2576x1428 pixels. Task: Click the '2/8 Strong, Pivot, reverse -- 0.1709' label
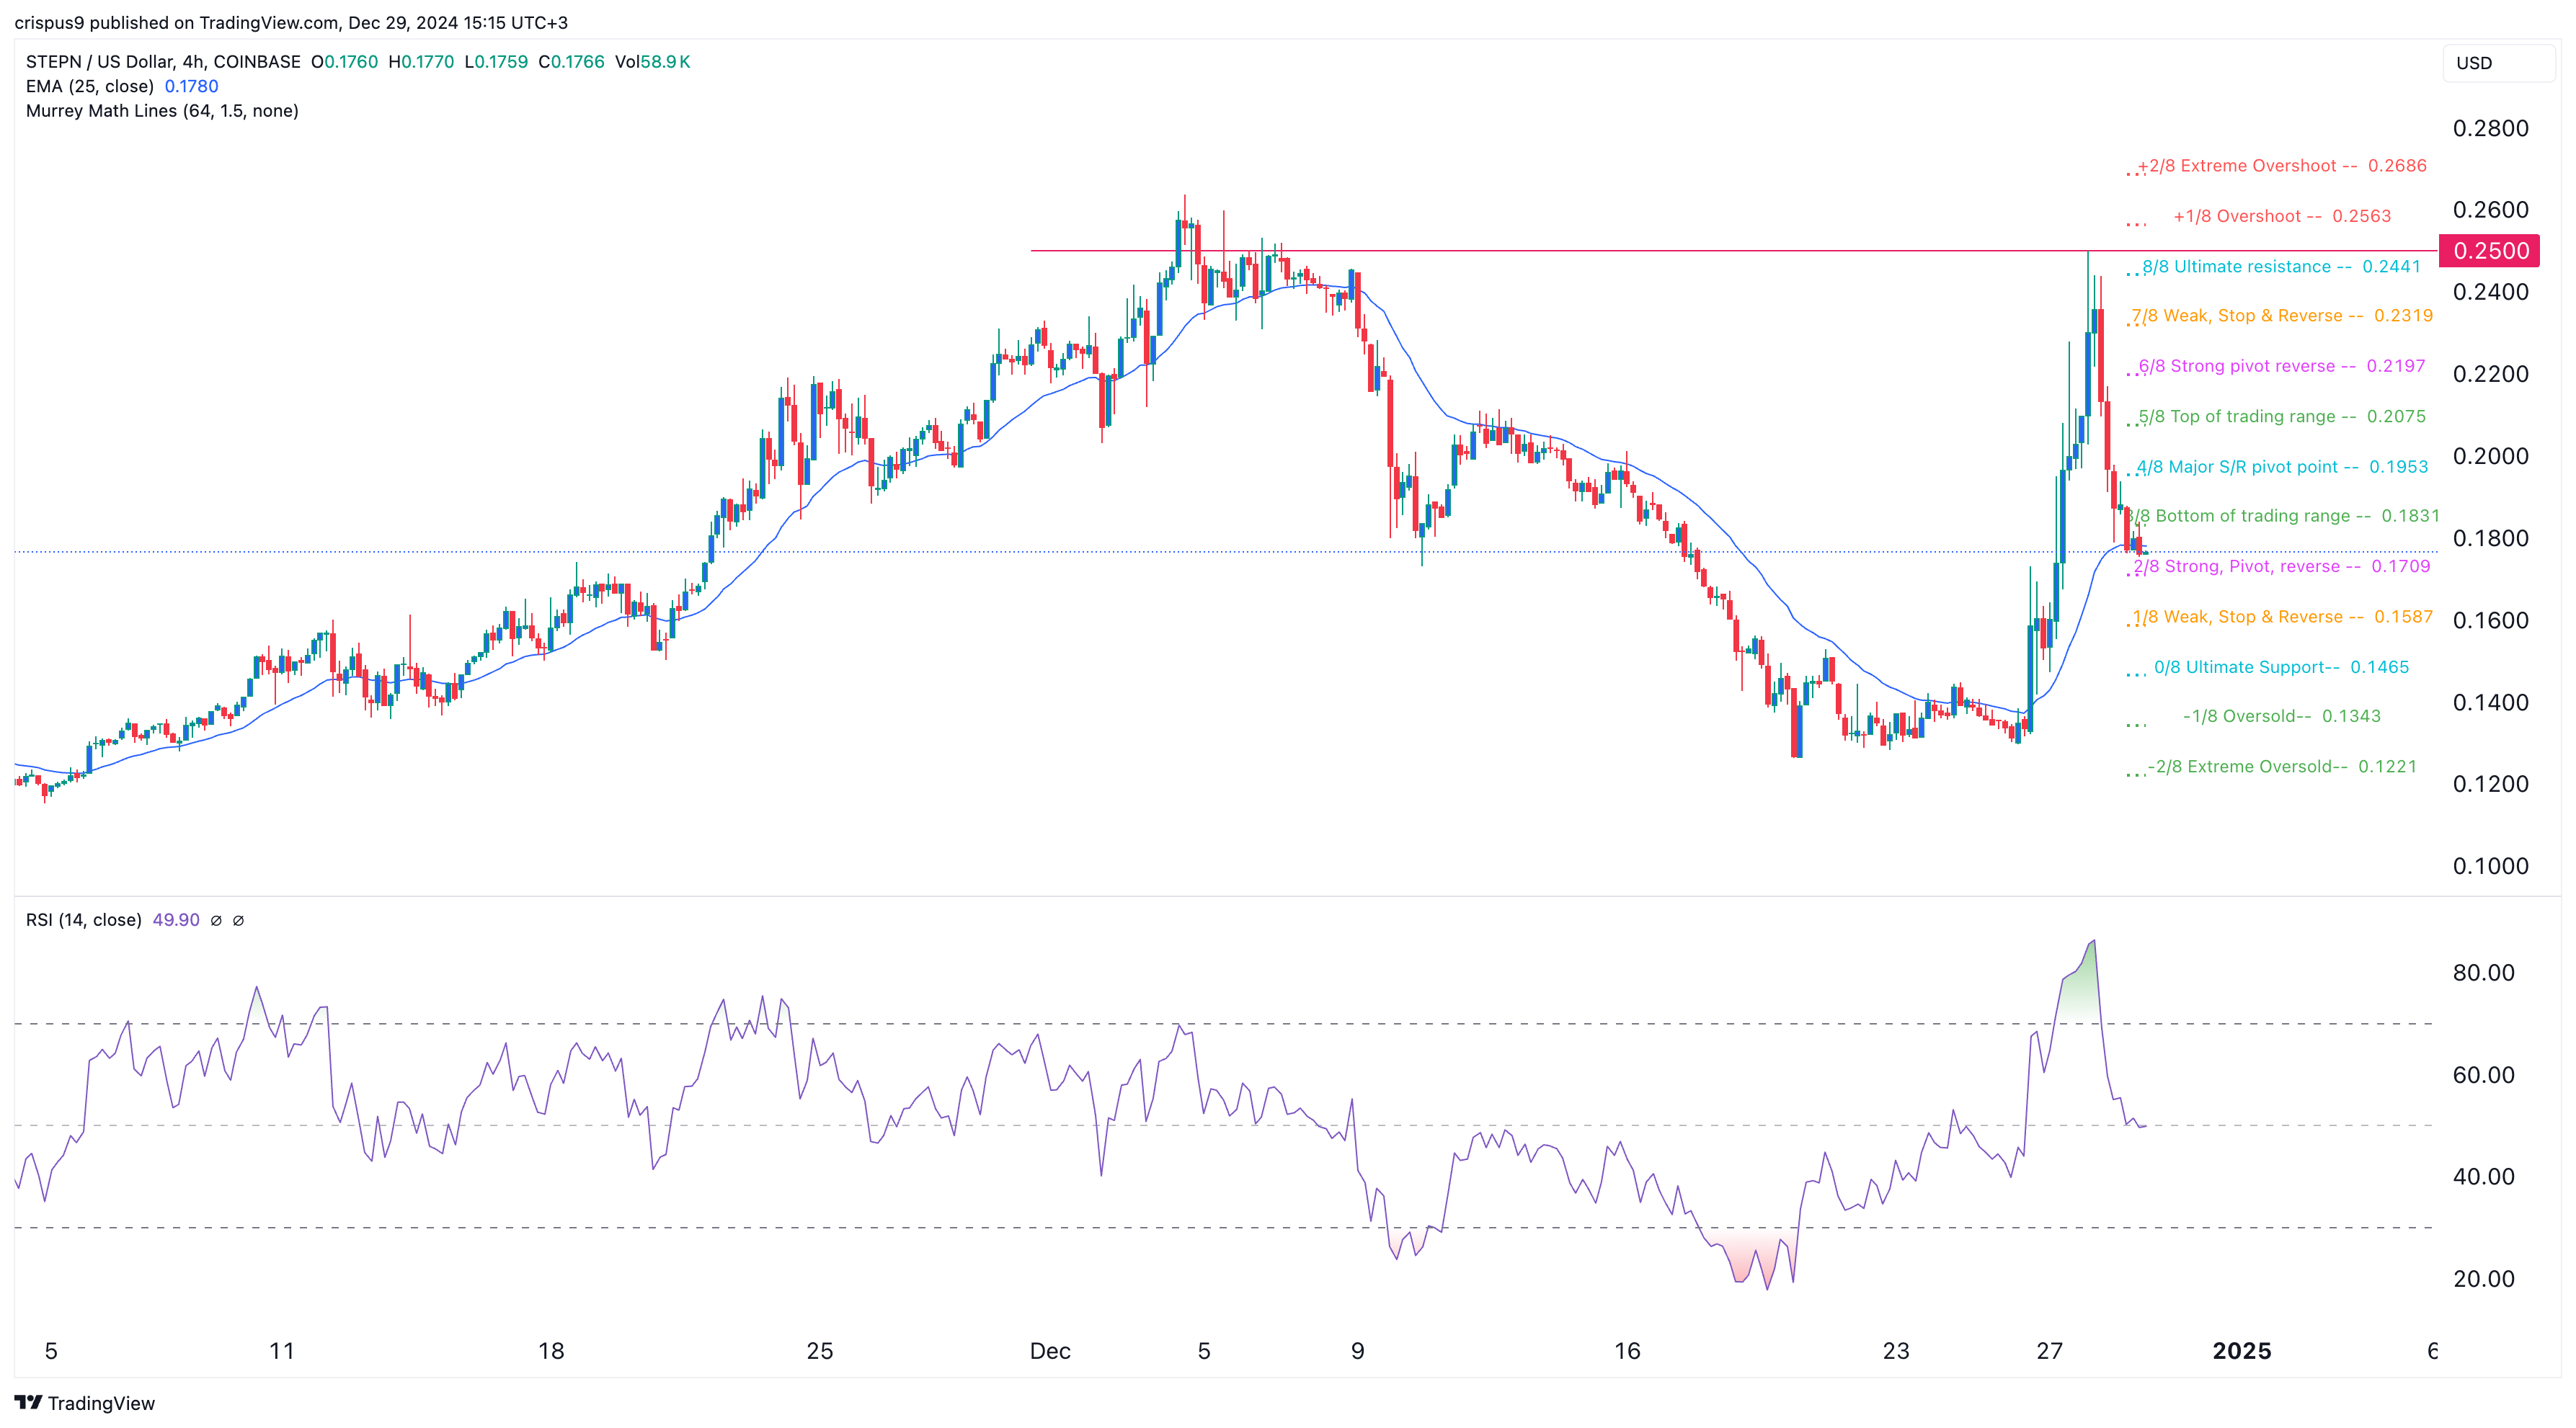click(x=2282, y=566)
